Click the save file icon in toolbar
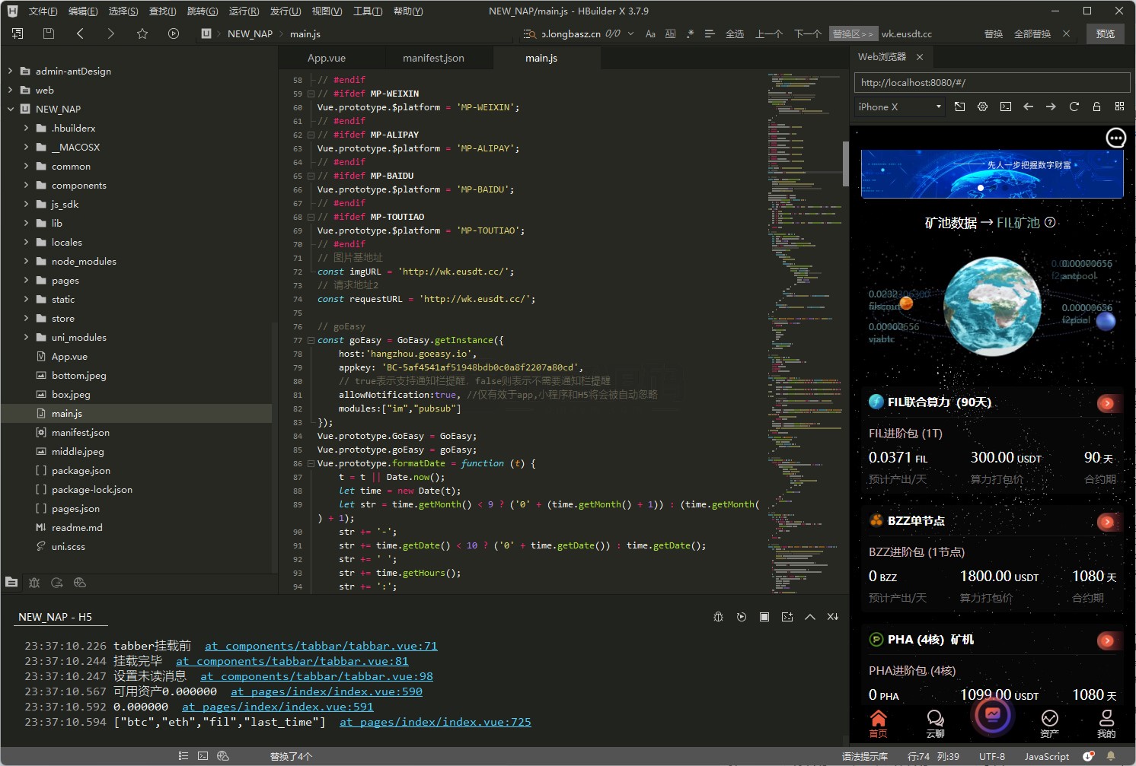Viewport: 1136px width, 766px height. point(49,33)
